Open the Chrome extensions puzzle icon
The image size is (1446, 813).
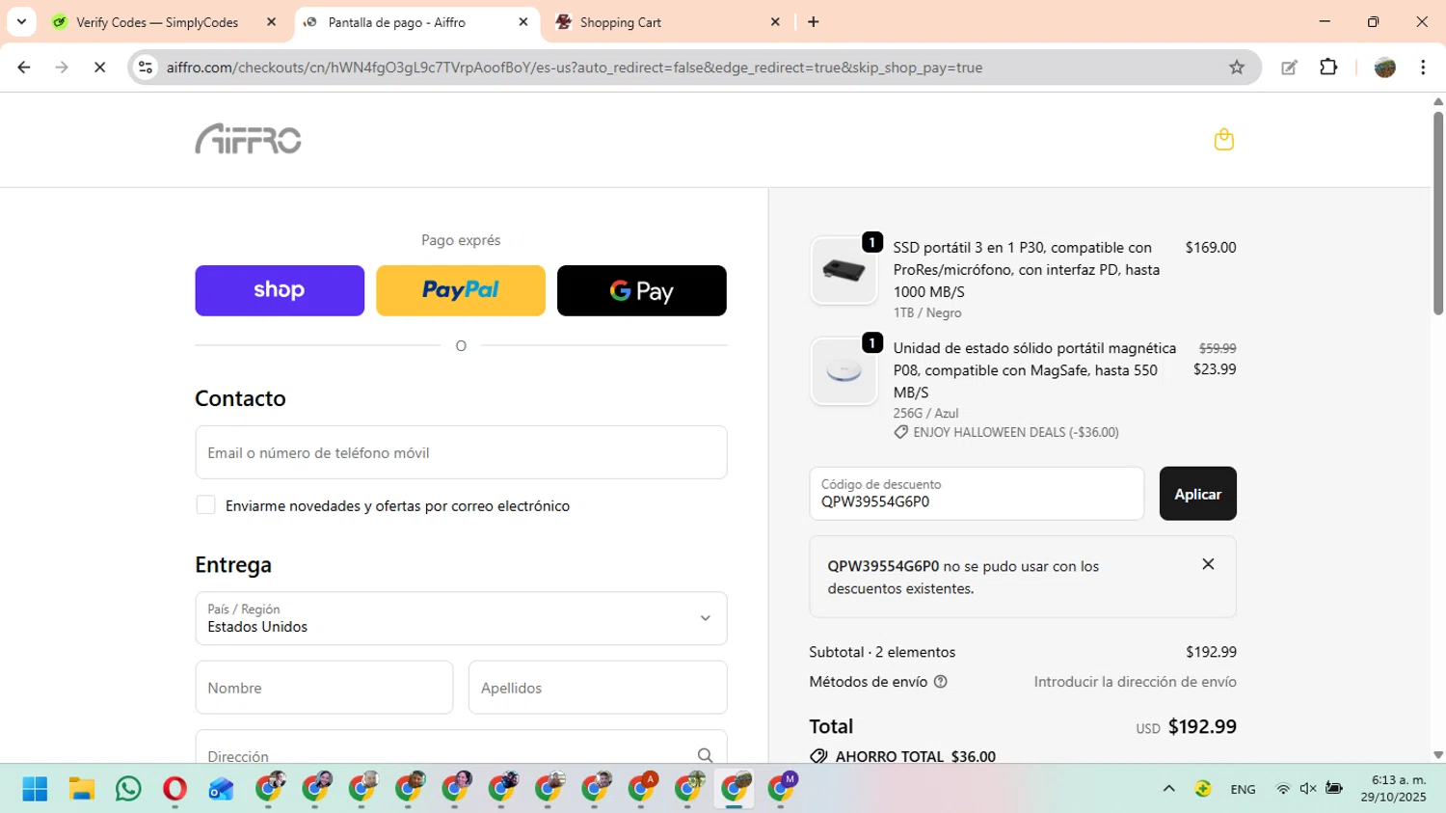click(1328, 68)
